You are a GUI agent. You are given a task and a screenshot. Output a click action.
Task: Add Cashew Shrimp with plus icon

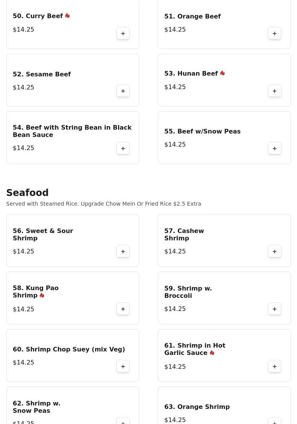pos(275,252)
